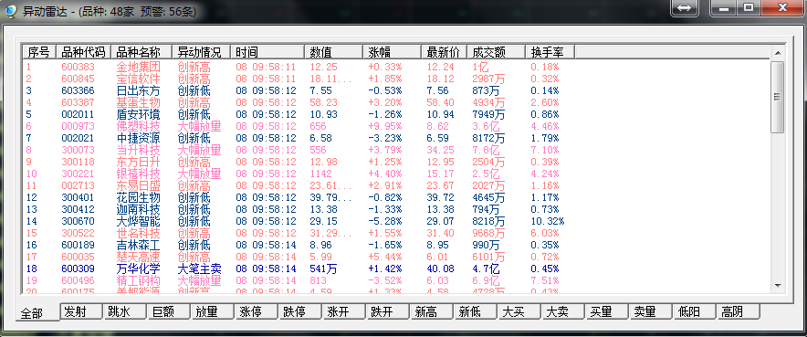
Task: Select the 花园生物 stock name
Action: click(x=139, y=197)
